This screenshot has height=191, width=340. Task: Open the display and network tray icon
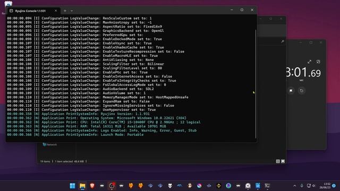tap(309, 186)
